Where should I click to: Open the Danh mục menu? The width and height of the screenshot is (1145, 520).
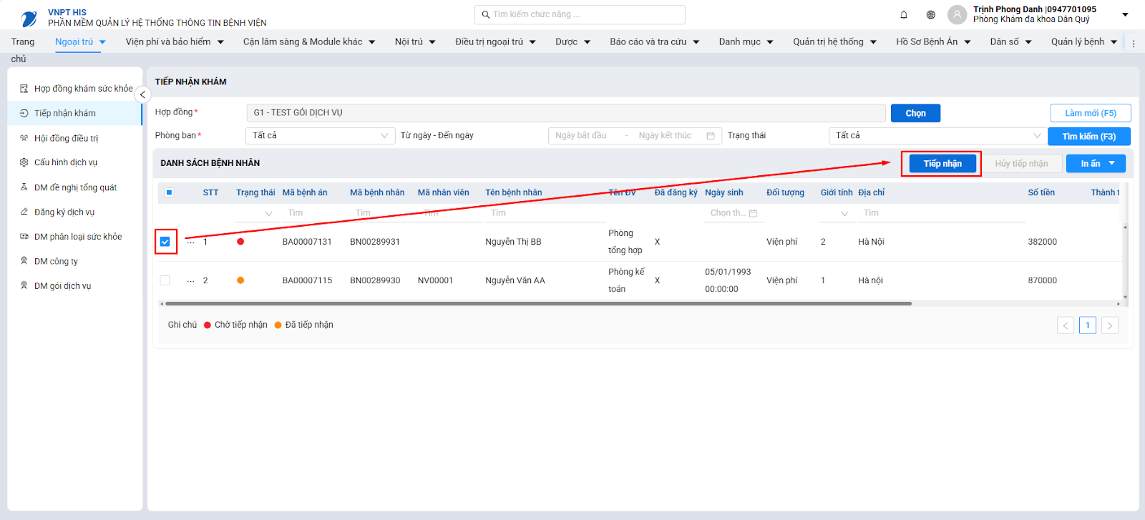click(x=746, y=42)
